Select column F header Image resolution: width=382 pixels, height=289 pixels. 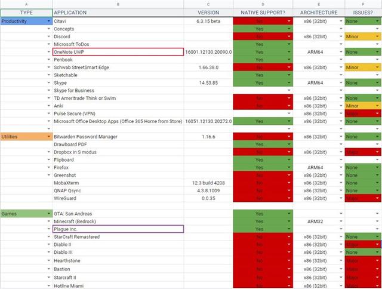[x=363, y=4]
